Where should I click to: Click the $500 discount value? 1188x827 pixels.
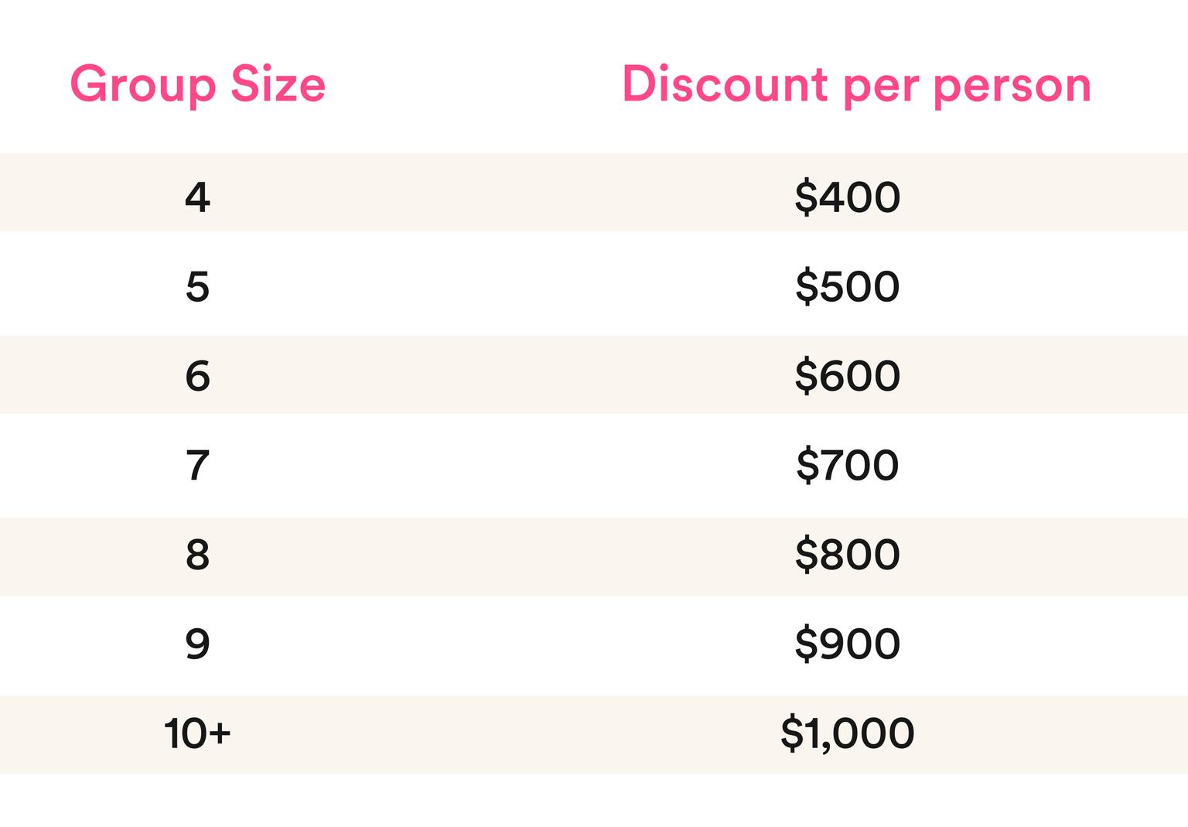(848, 286)
